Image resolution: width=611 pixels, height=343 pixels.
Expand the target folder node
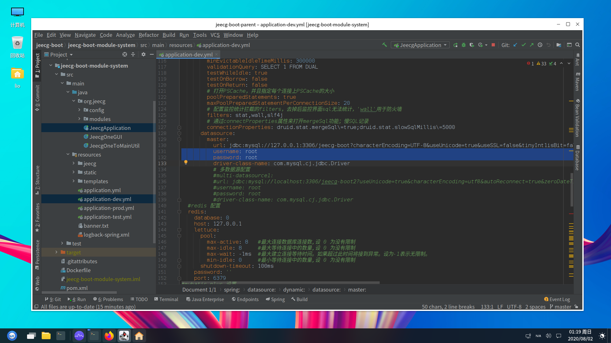tap(56, 252)
